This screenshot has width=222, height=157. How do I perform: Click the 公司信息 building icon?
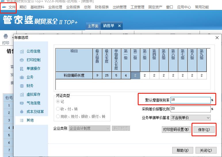[x=22, y=51]
